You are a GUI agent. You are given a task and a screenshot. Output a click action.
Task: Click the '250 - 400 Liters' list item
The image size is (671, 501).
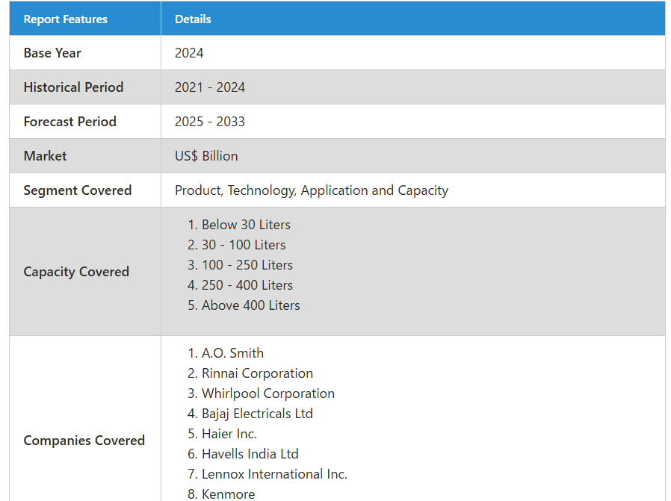(x=247, y=285)
